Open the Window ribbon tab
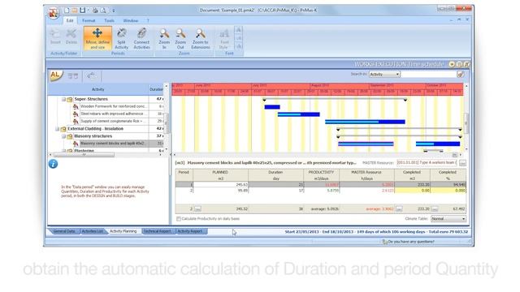 [131, 20]
